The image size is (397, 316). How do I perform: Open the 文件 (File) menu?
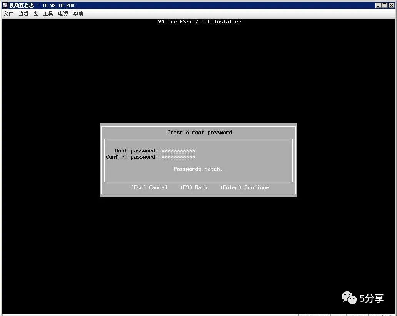[8, 13]
